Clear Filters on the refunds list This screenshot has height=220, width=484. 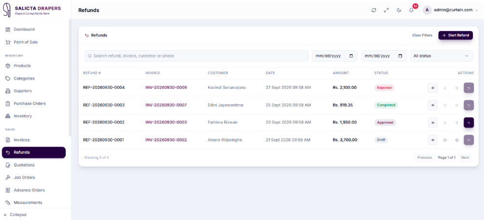[422, 35]
